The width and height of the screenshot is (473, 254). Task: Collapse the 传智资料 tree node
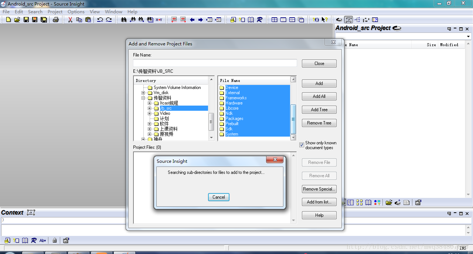pyautogui.click(x=143, y=98)
